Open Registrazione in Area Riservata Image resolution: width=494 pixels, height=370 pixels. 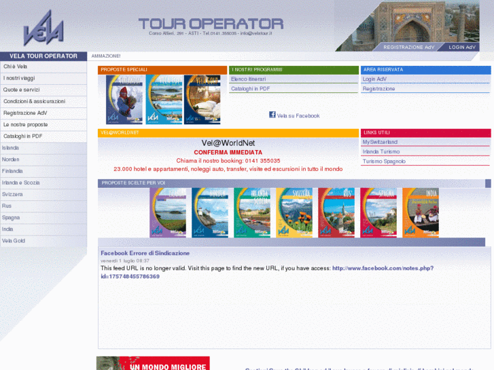click(378, 89)
